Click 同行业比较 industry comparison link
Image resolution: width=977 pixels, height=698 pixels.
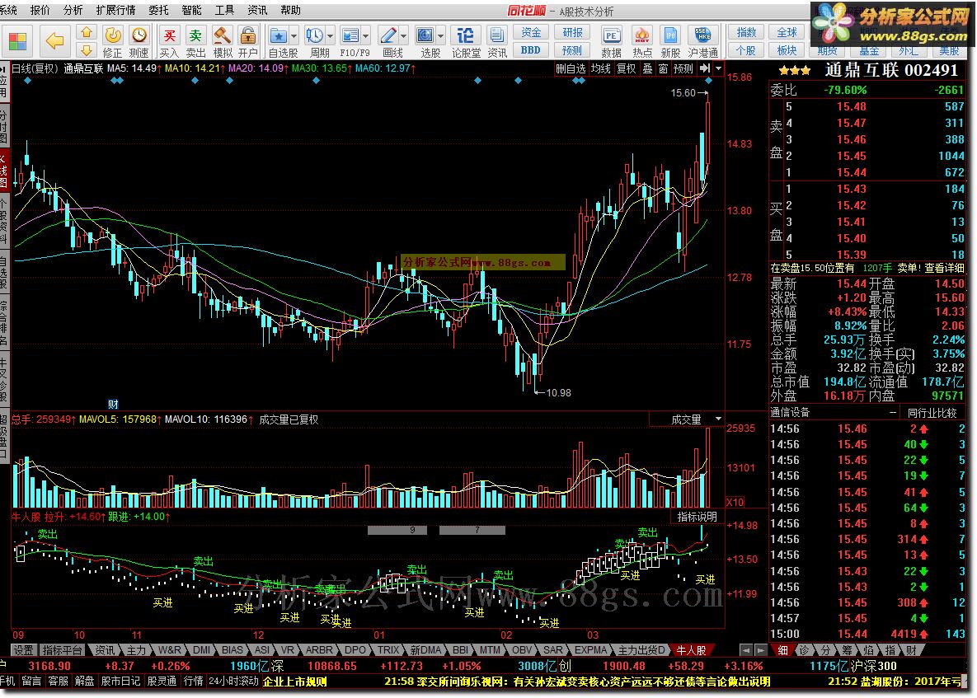[x=932, y=412]
